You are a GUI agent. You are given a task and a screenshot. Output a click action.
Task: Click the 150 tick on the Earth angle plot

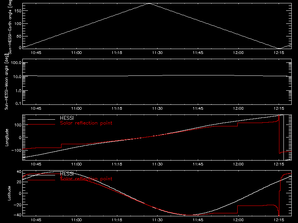18,11
